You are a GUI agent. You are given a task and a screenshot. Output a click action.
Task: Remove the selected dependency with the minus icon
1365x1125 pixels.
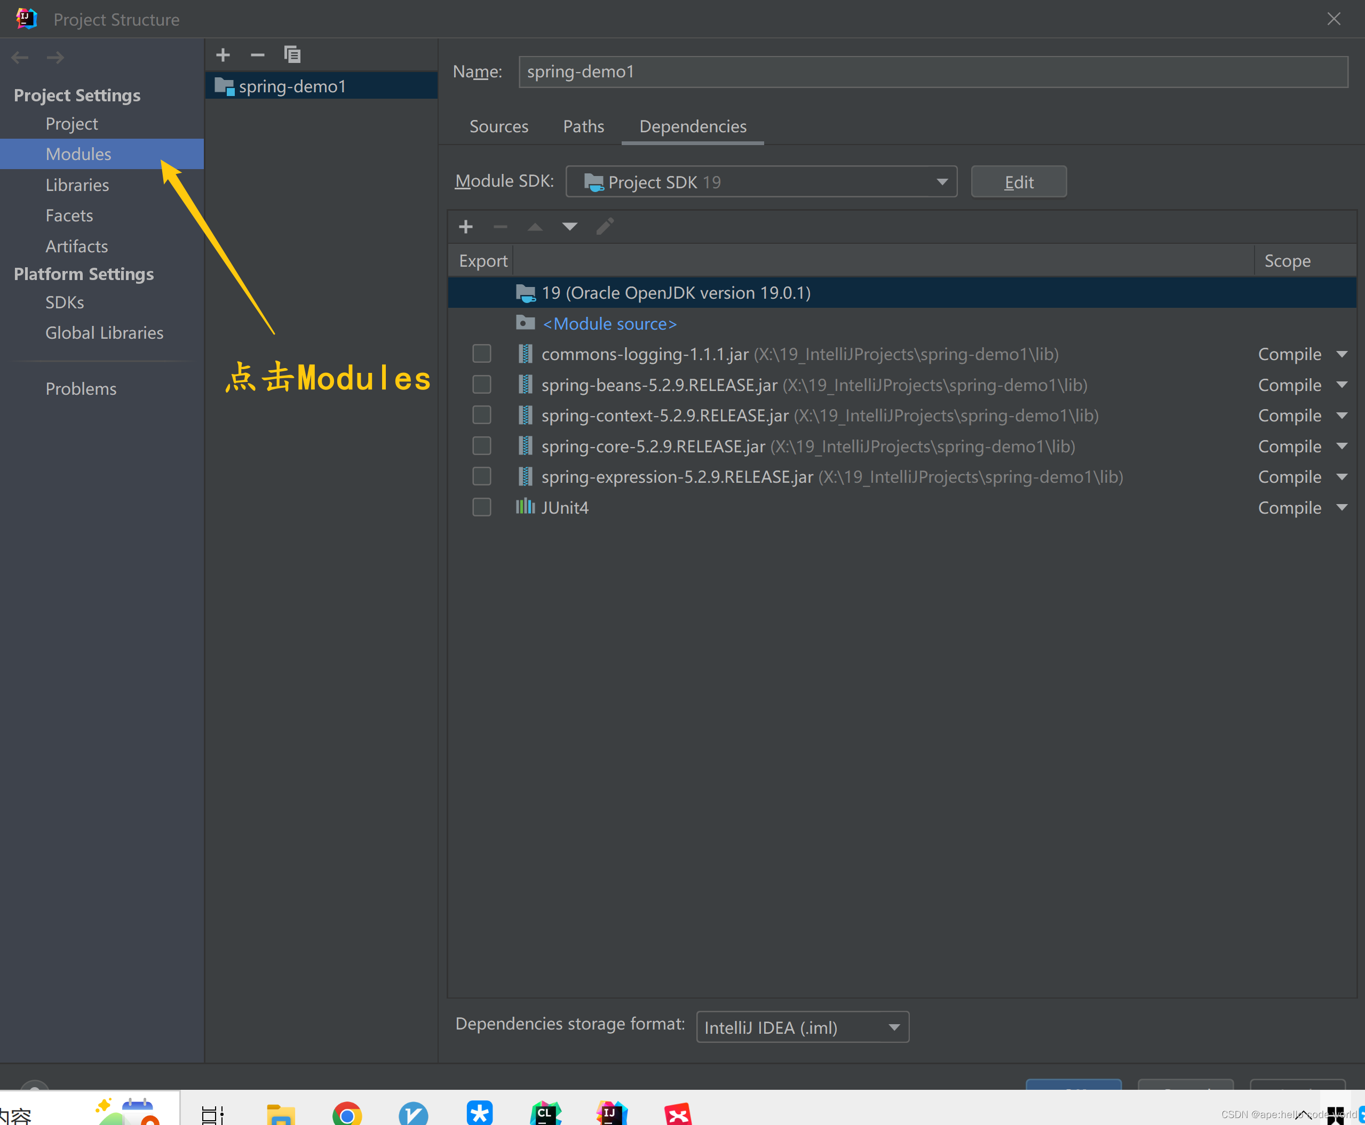(499, 227)
